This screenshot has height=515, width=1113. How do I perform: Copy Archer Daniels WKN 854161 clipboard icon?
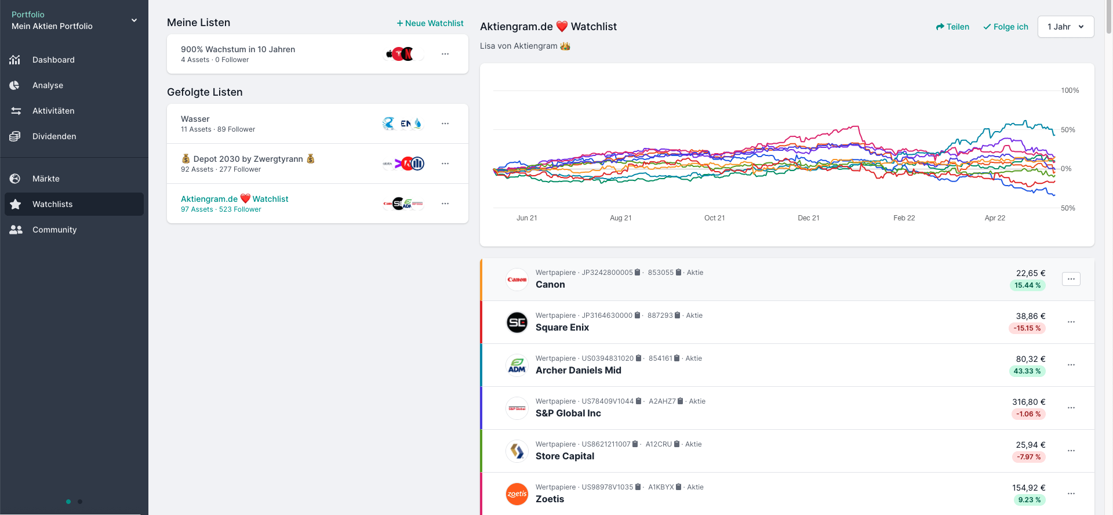coord(677,358)
